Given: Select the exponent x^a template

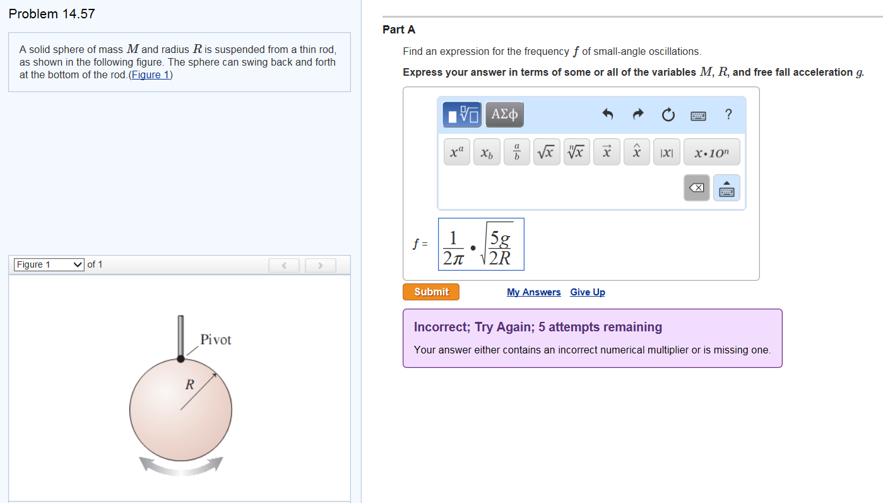Looking at the screenshot, I should point(456,151).
